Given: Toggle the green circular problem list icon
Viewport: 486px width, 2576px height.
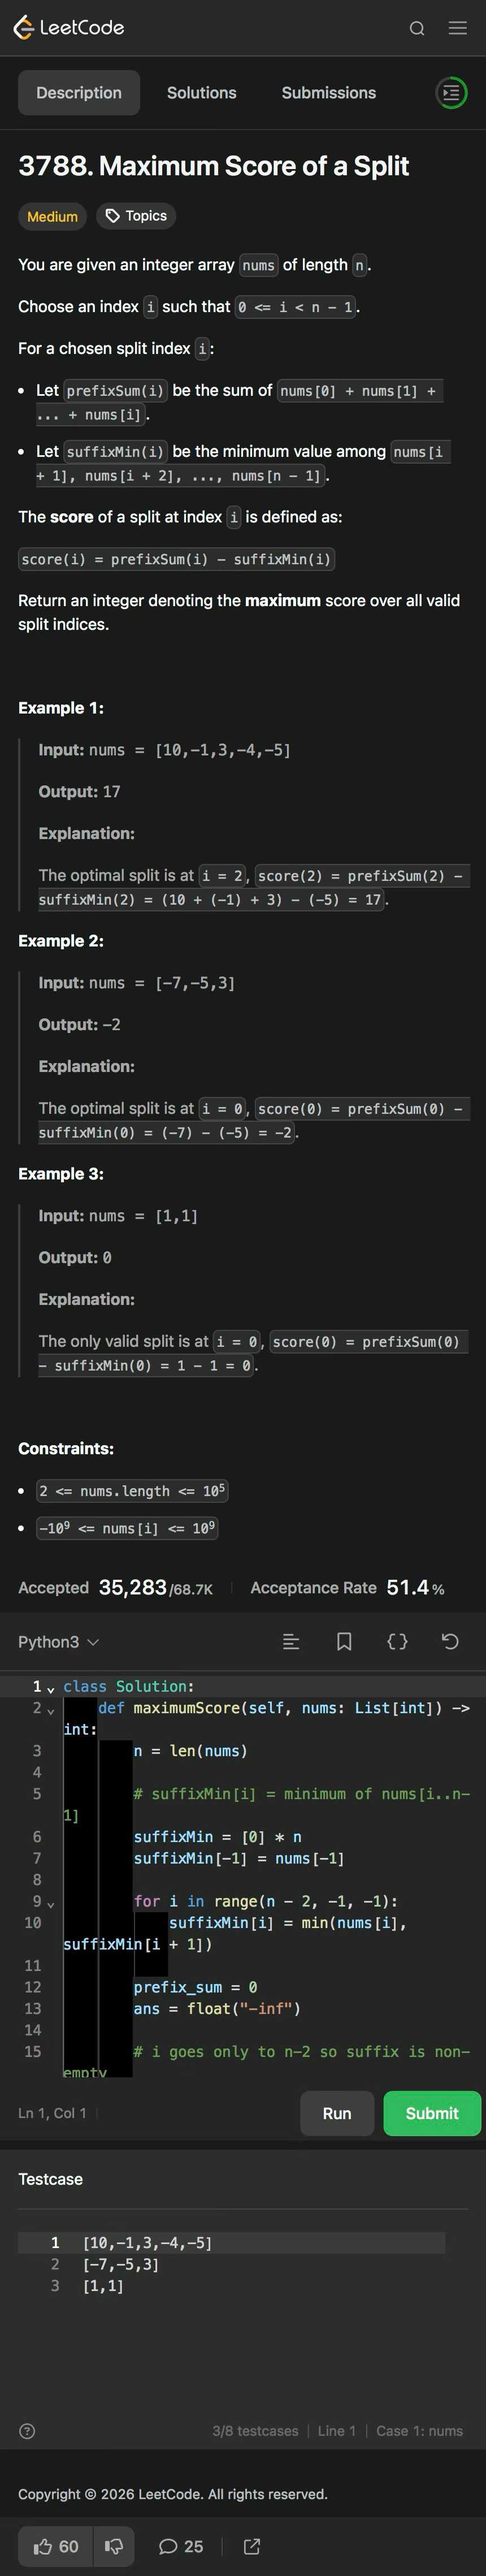Looking at the screenshot, I should click(451, 93).
